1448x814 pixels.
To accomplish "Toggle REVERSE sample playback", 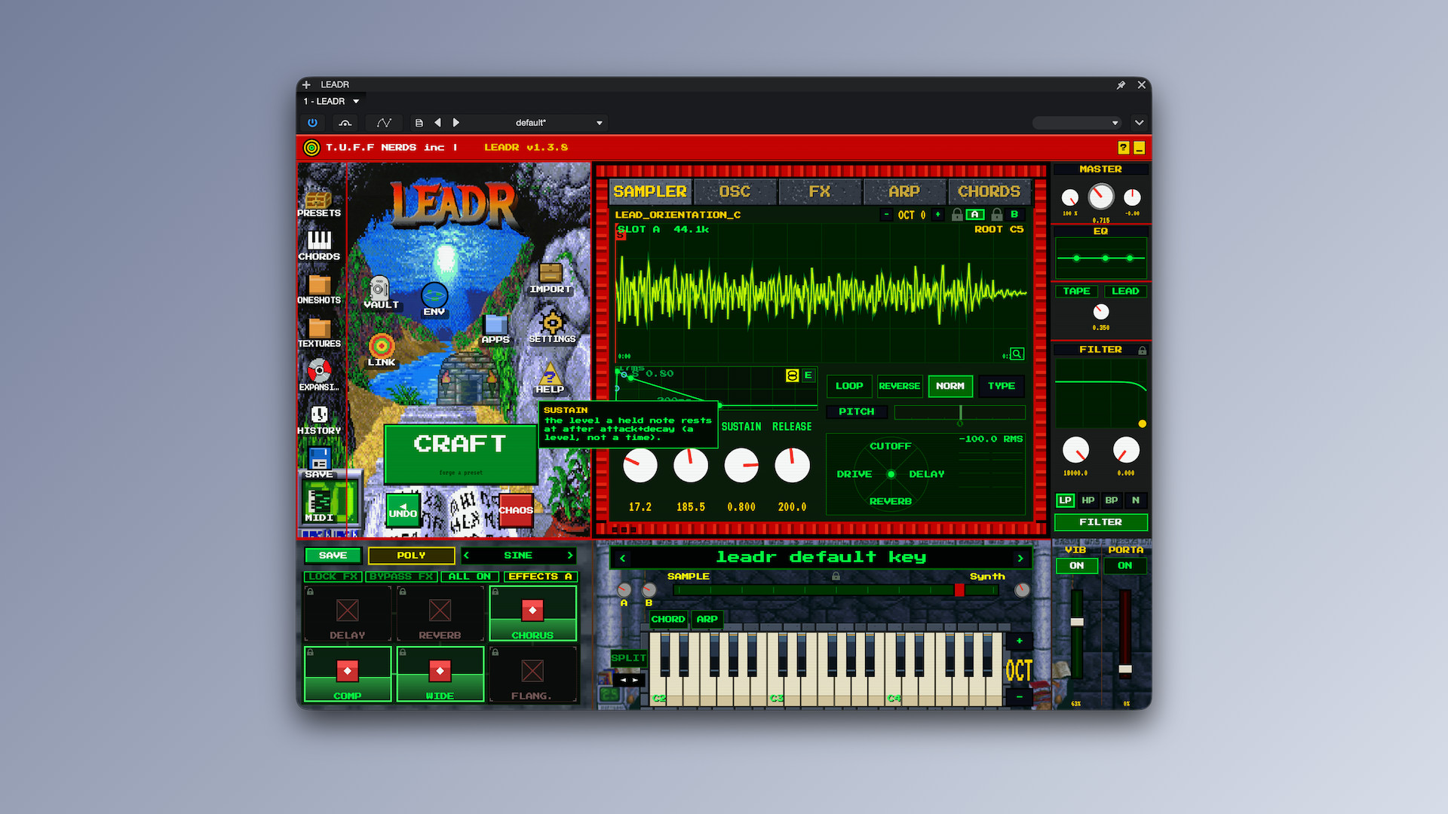I will coord(900,386).
